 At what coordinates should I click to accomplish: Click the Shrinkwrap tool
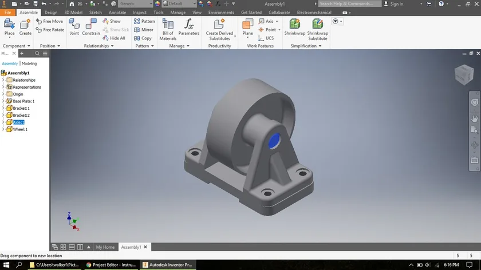coord(294,27)
